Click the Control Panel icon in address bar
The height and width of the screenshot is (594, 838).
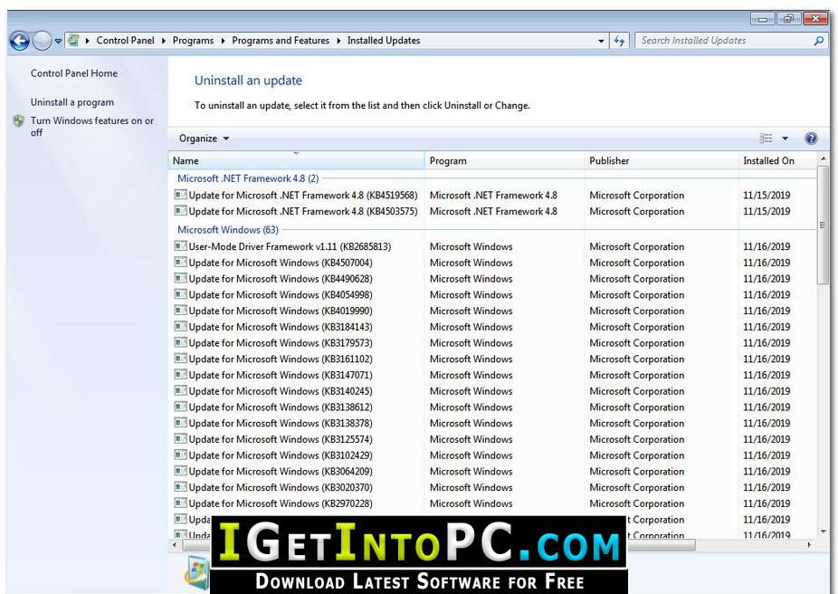coord(73,40)
